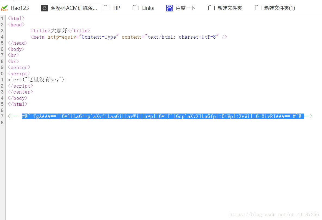Click the closing </body> tag
Image resolution: width=322 pixels, height=220 pixels.
(x=17, y=98)
